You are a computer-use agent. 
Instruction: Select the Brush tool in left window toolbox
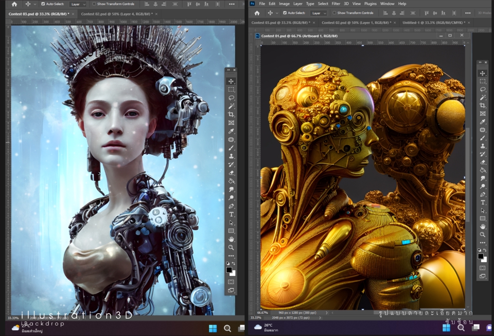[x=231, y=148]
